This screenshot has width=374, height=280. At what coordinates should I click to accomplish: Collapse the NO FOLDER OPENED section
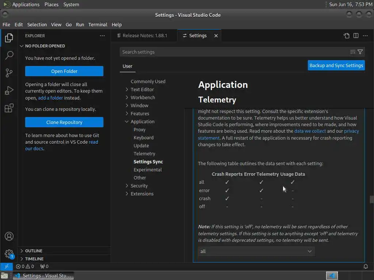point(45,46)
